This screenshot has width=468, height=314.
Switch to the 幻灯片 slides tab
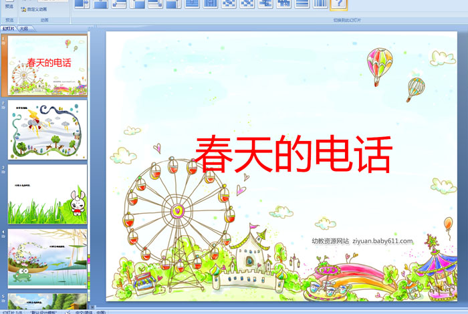pyautogui.click(x=9, y=29)
